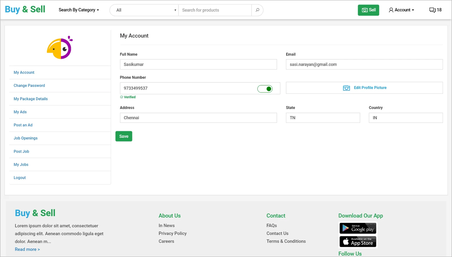The height and width of the screenshot is (257, 452).
Task: Visit the Privacy Policy footer link
Action: tap(173, 233)
